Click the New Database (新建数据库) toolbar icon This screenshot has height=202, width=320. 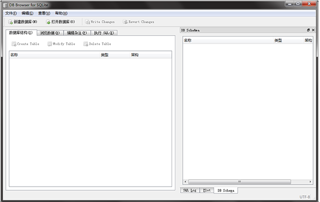pos(11,22)
